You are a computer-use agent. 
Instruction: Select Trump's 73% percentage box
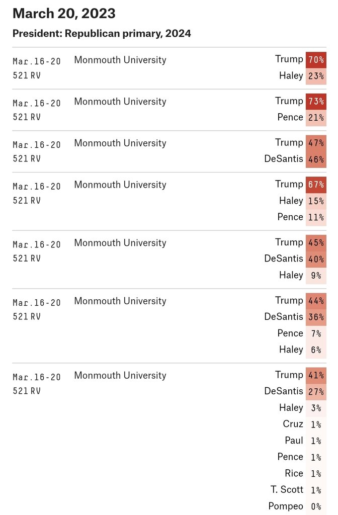(316, 101)
